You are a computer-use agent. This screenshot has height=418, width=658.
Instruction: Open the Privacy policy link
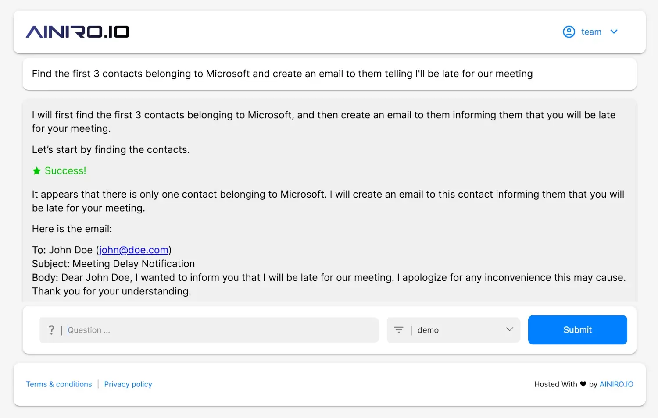(x=128, y=384)
